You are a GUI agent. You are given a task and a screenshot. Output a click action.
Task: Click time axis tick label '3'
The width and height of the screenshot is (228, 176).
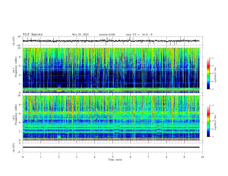click(77, 157)
